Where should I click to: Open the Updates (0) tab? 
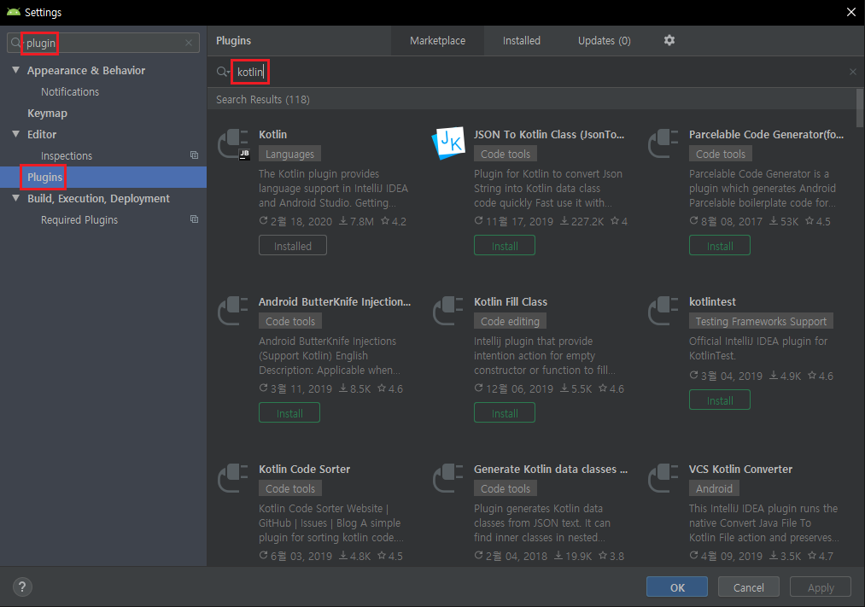(x=604, y=41)
